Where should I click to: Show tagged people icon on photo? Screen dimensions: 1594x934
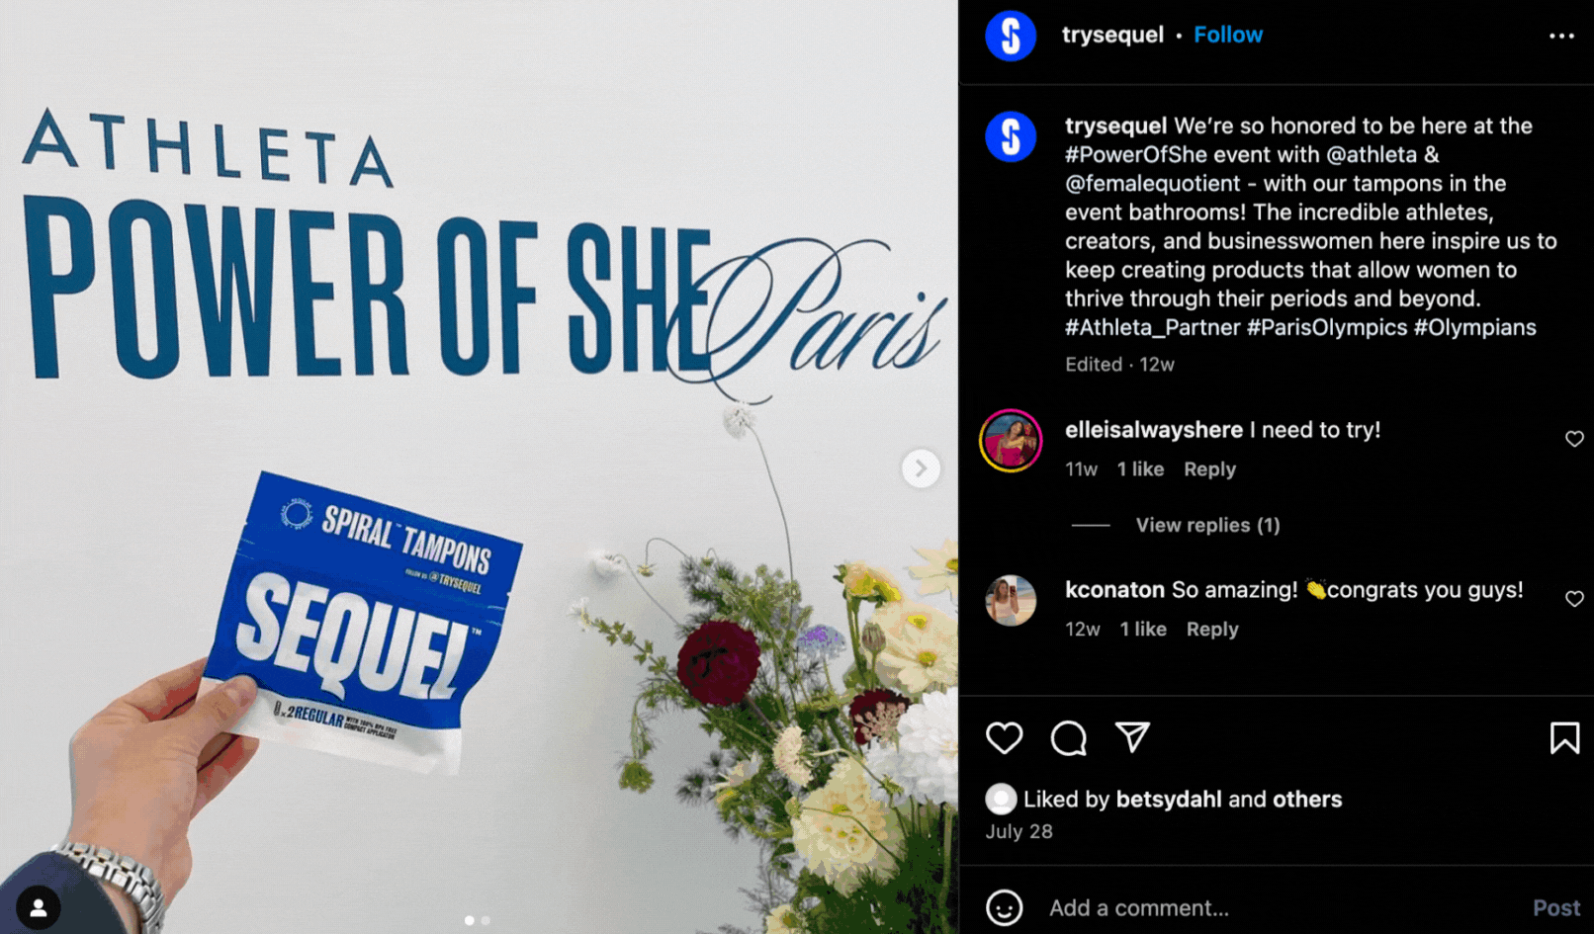(x=39, y=907)
